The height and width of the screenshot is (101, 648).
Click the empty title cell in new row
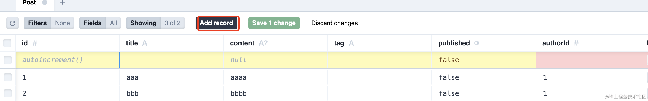[171, 60]
